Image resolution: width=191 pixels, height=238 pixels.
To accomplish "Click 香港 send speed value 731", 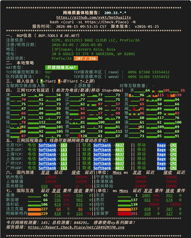I will coord(58,196).
